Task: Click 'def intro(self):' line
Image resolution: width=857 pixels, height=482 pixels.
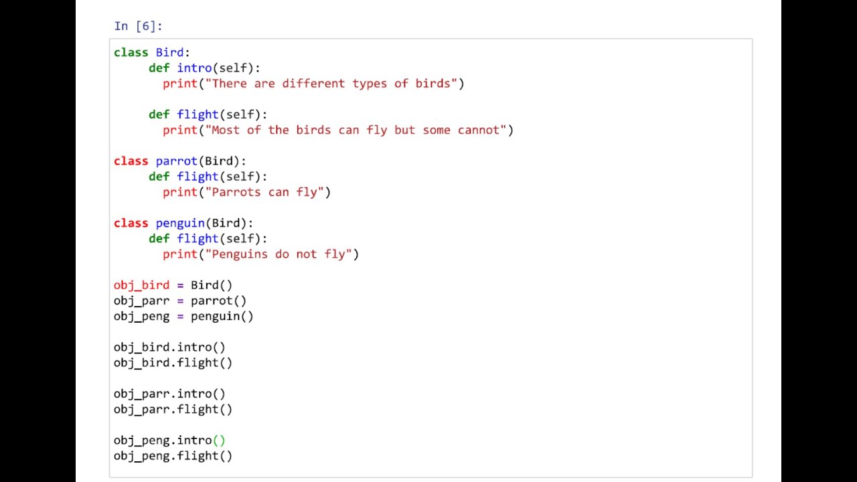Action: (205, 68)
